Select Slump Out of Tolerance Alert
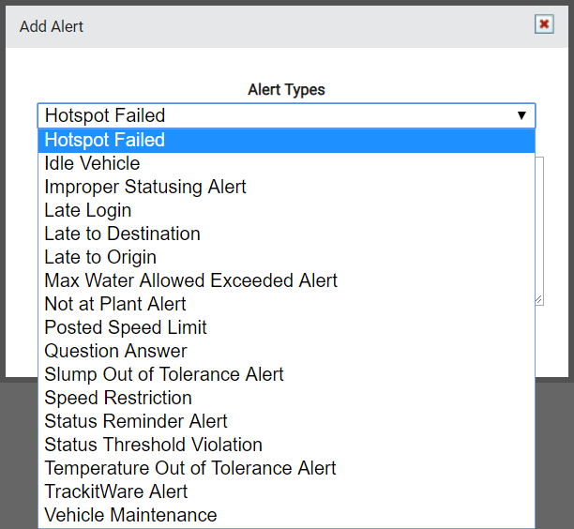This screenshot has height=529, width=574. click(x=286, y=374)
